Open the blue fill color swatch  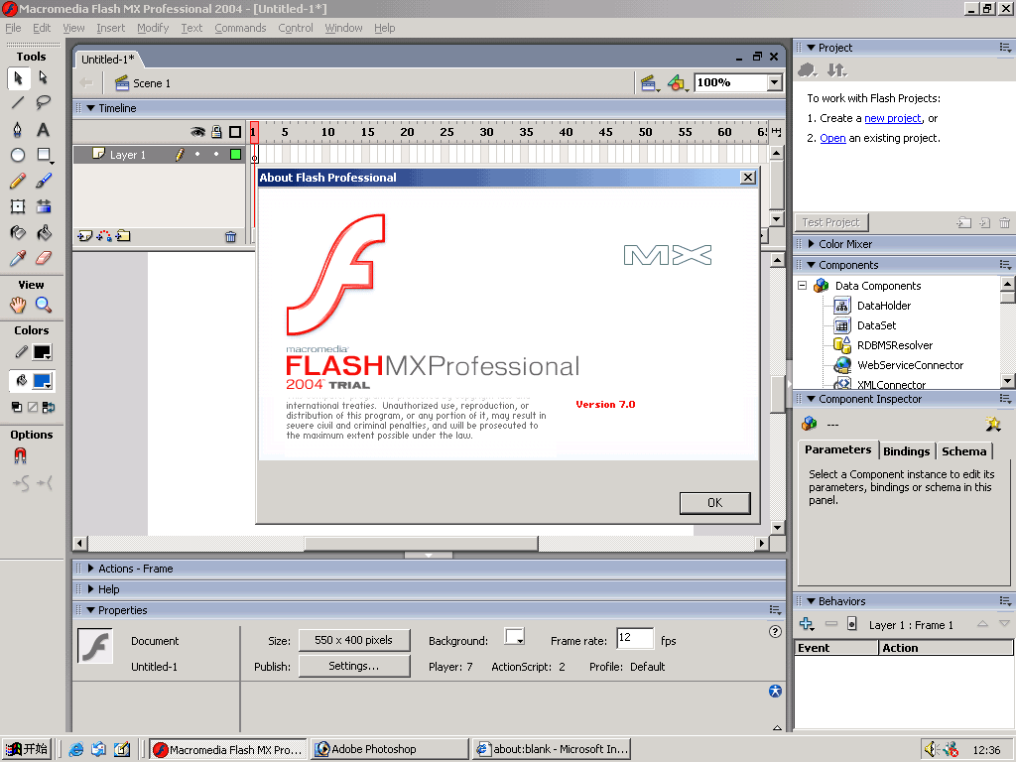pos(42,381)
